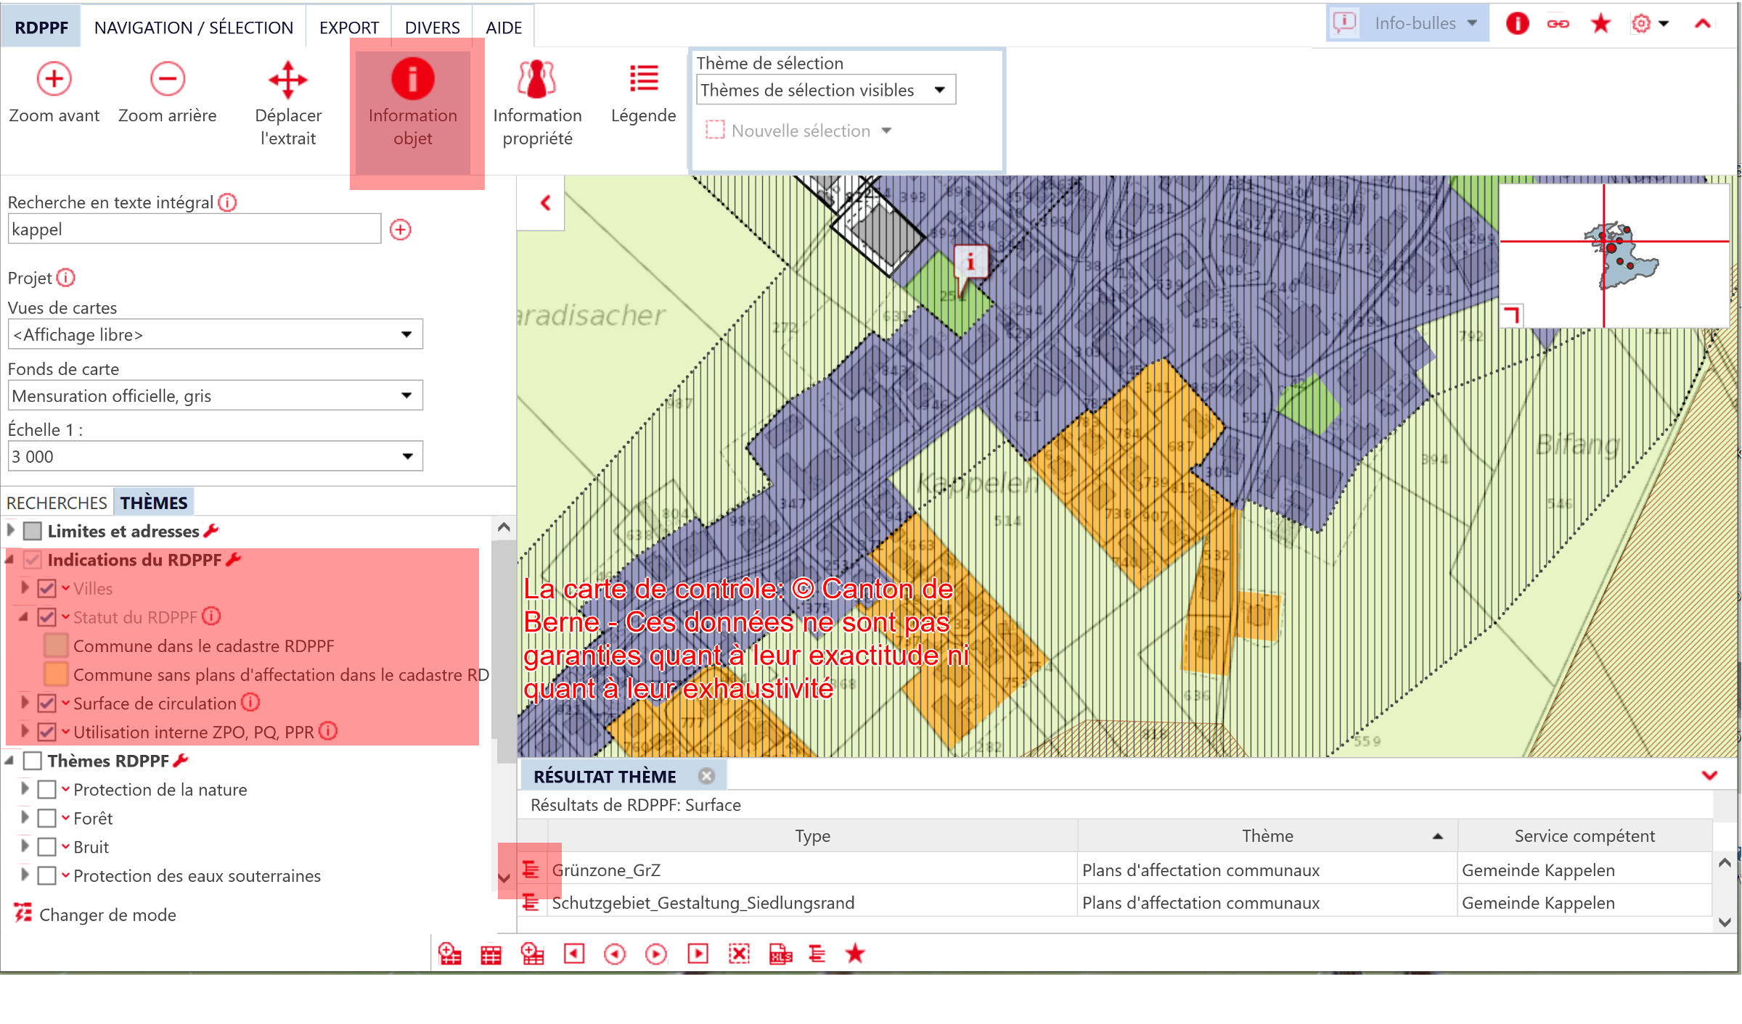
Task: Click the Commune dans le cadastre RDPPF swatch
Action: [56, 645]
